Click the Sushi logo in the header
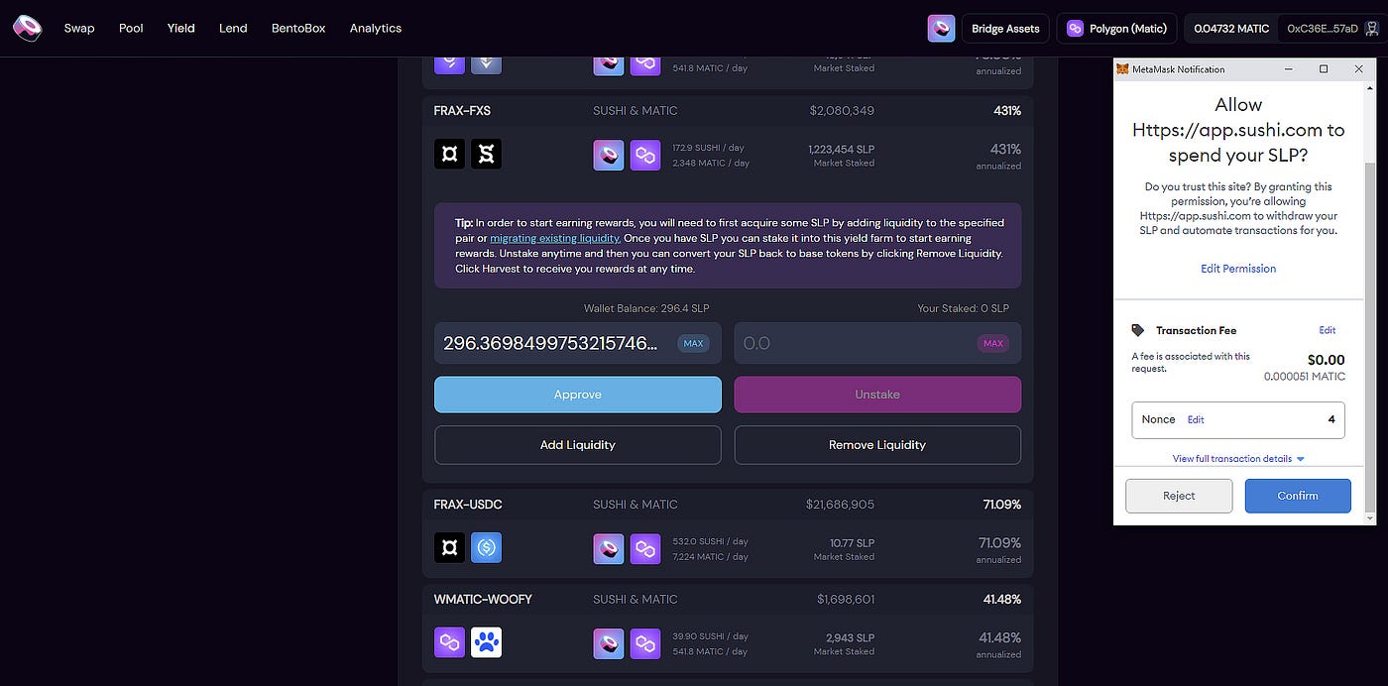The height and width of the screenshot is (686, 1388). 27,28
